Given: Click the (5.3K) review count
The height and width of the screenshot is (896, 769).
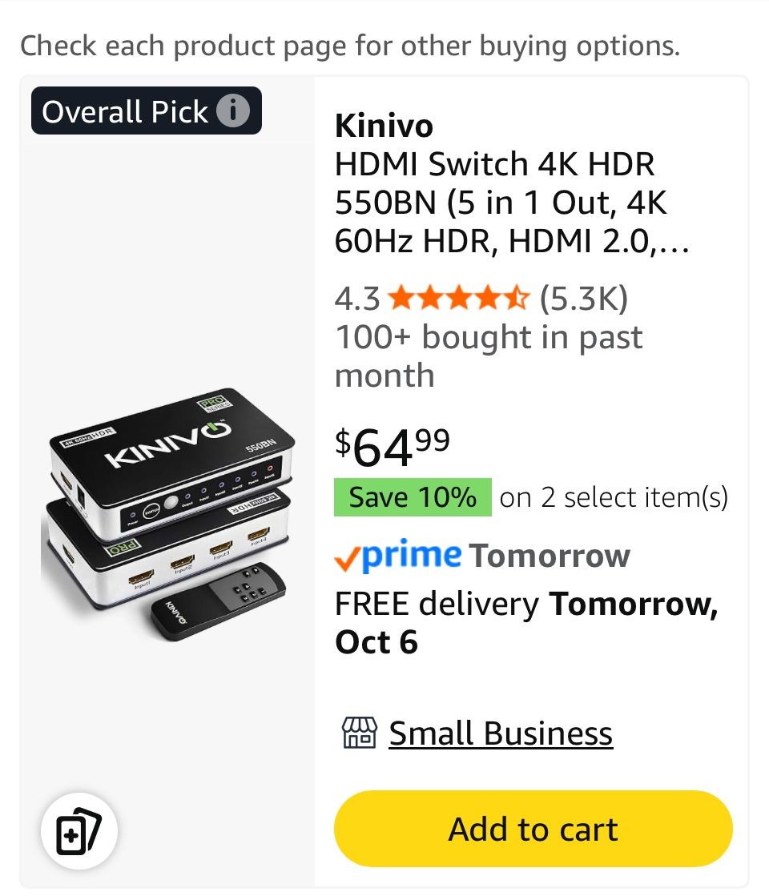Looking at the screenshot, I should 583,299.
